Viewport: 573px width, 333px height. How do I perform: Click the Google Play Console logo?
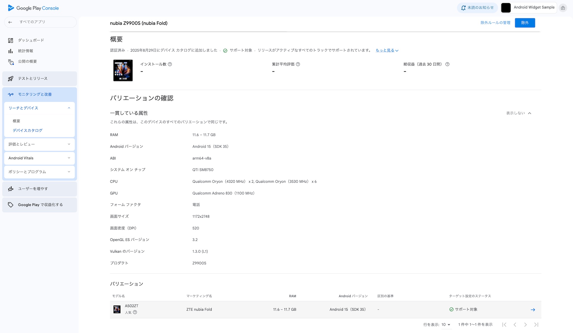pos(33,8)
